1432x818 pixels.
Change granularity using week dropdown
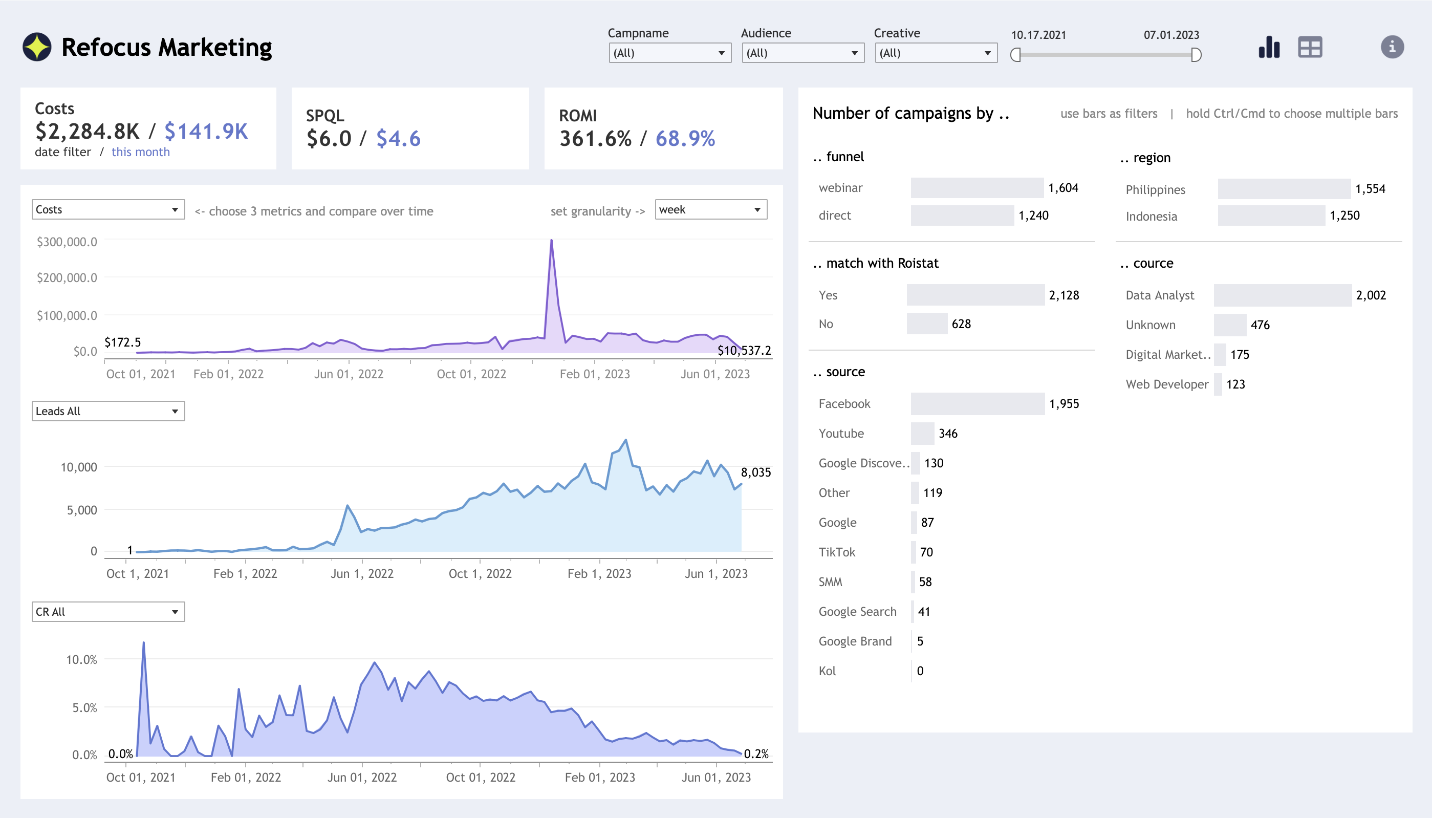tap(710, 209)
